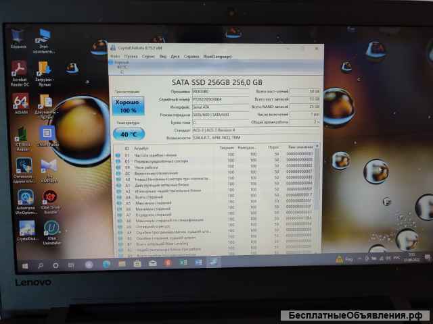The image size is (433, 324).
Task: Open the Файл menu
Action: click(115, 56)
